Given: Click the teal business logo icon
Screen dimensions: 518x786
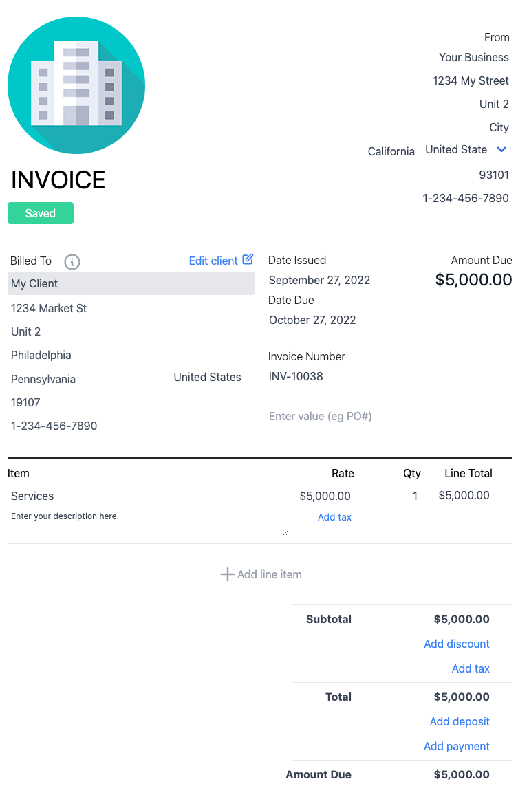Looking at the screenshot, I should pos(76,85).
